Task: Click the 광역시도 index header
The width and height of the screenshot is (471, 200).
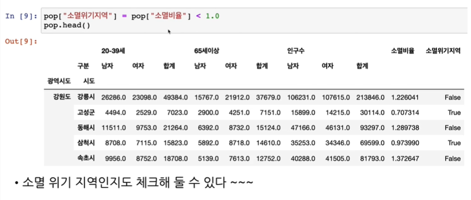Action: [59, 81]
